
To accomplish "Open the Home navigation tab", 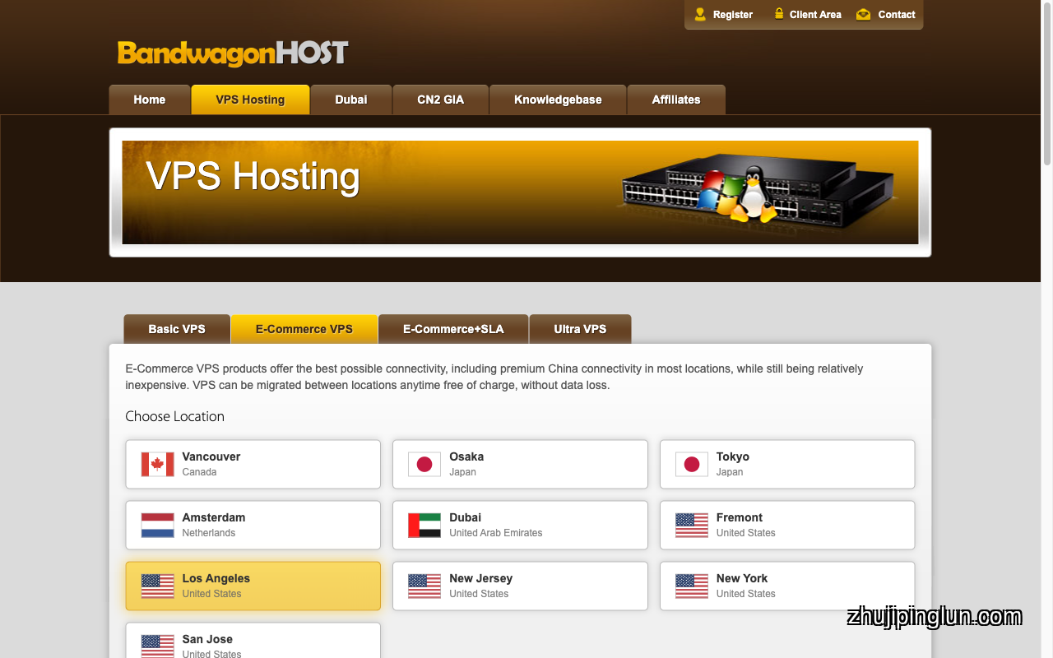I will click(x=150, y=100).
